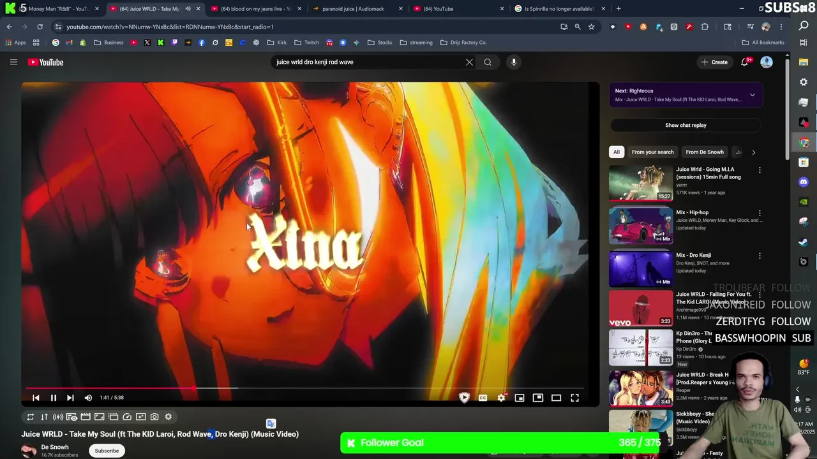Go to the YouTube home logo

click(x=45, y=62)
